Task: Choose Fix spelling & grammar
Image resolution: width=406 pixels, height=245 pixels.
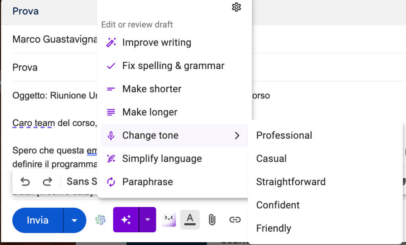Action: [173, 66]
